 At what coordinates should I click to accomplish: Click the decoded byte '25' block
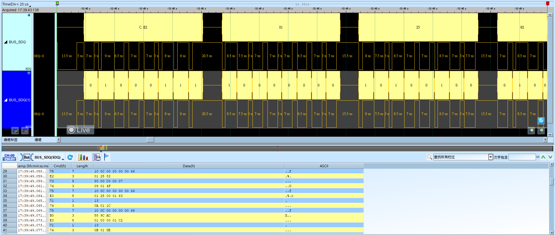point(418,27)
